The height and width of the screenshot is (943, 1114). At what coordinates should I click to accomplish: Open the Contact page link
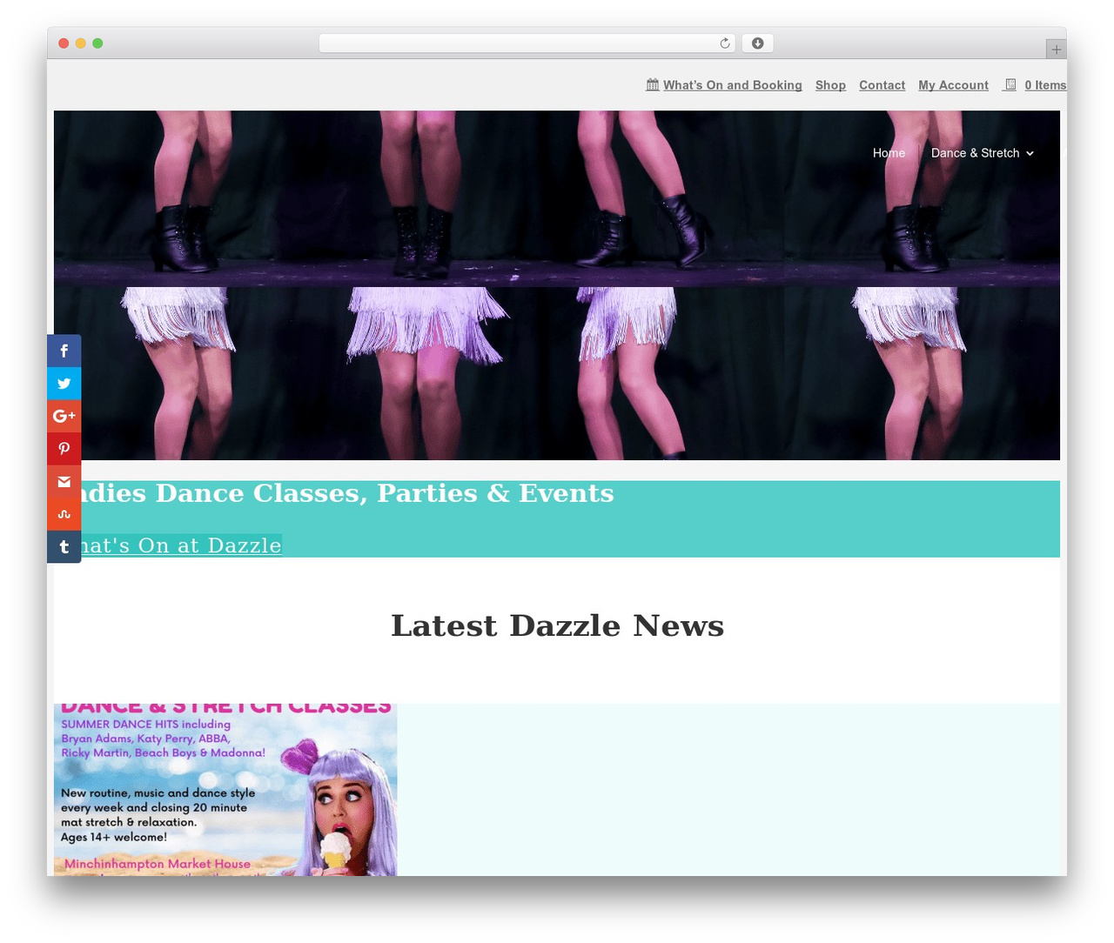click(882, 85)
